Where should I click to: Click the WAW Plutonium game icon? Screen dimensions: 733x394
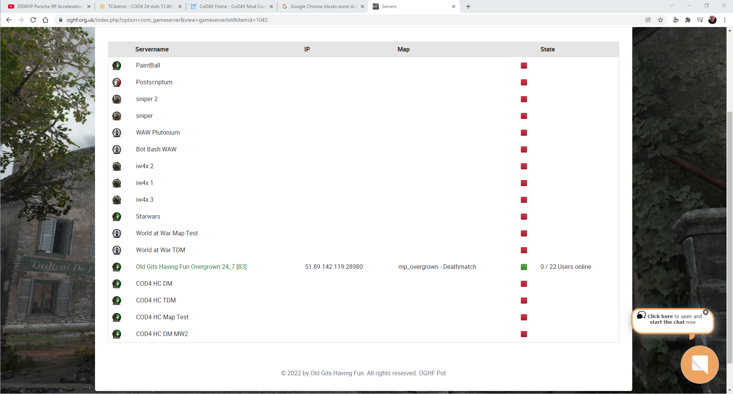tap(117, 133)
